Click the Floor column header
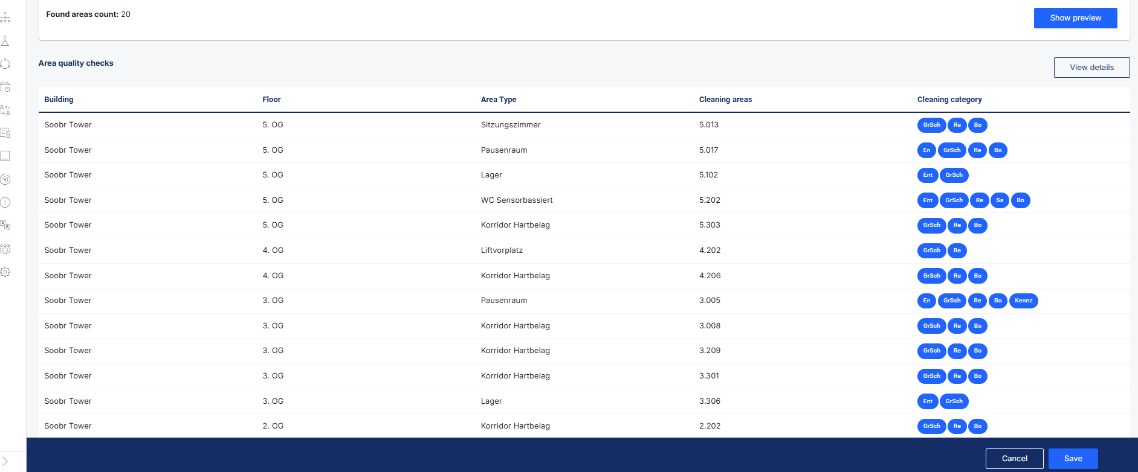The width and height of the screenshot is (1138, 472). (x=271, y=100)
